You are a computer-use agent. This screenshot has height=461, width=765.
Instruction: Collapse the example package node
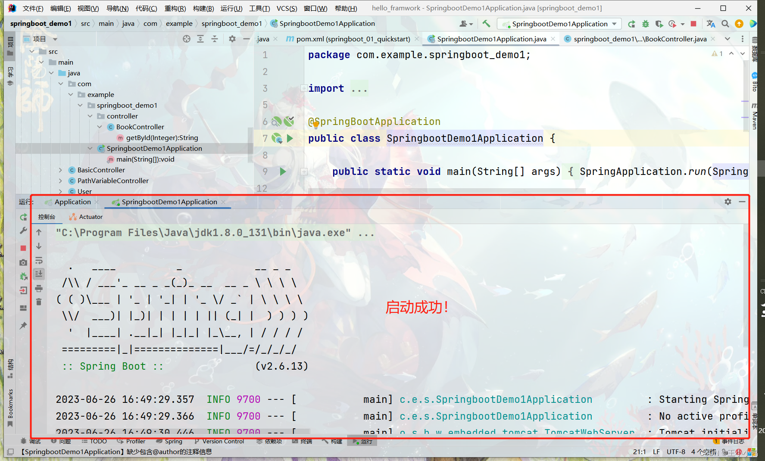[x=71, y=94]
